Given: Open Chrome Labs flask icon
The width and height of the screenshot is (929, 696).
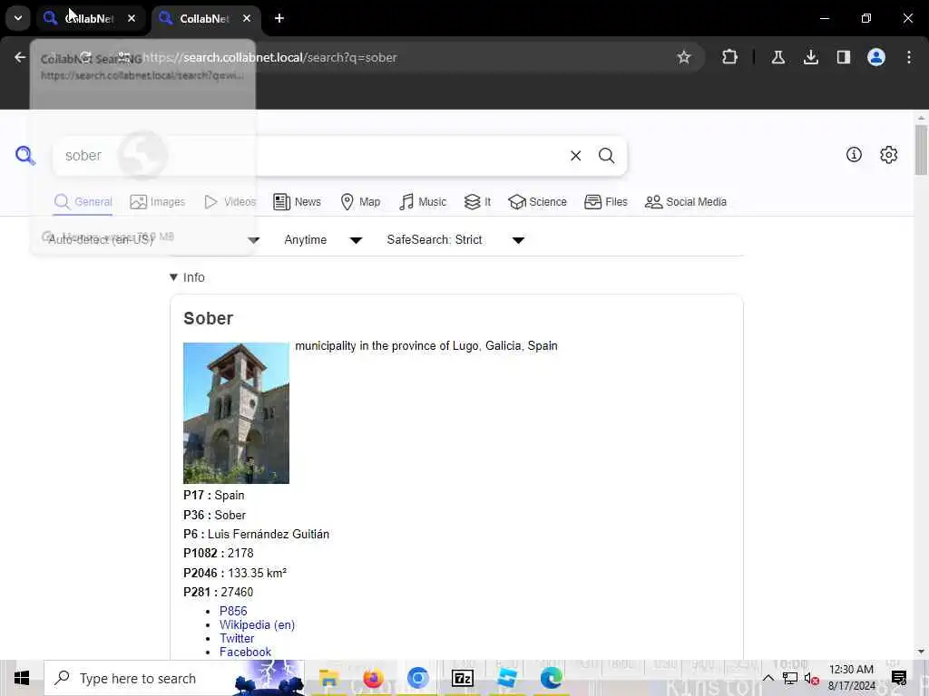Looking at the screenshot, I should [777, 57].
